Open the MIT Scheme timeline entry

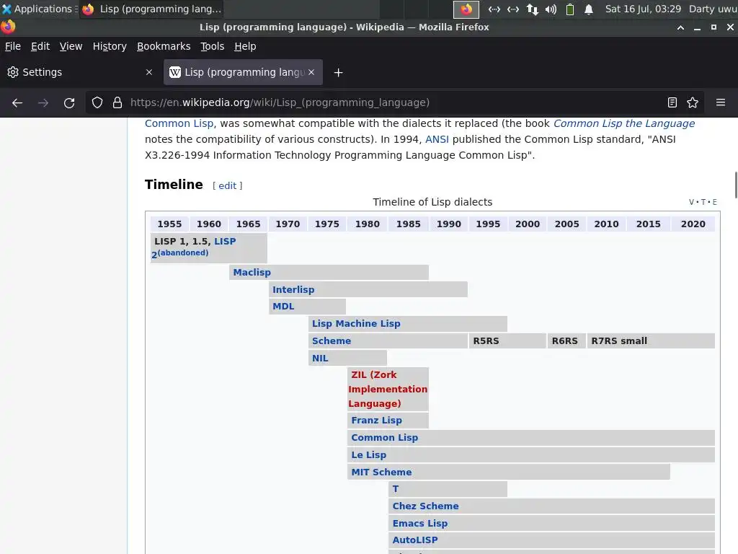point(381,472)
